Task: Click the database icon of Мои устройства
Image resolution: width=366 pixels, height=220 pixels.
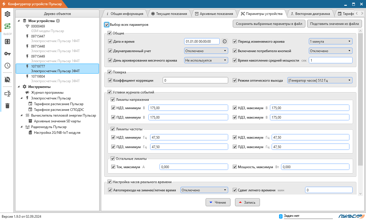Action: tap(25, 21)
